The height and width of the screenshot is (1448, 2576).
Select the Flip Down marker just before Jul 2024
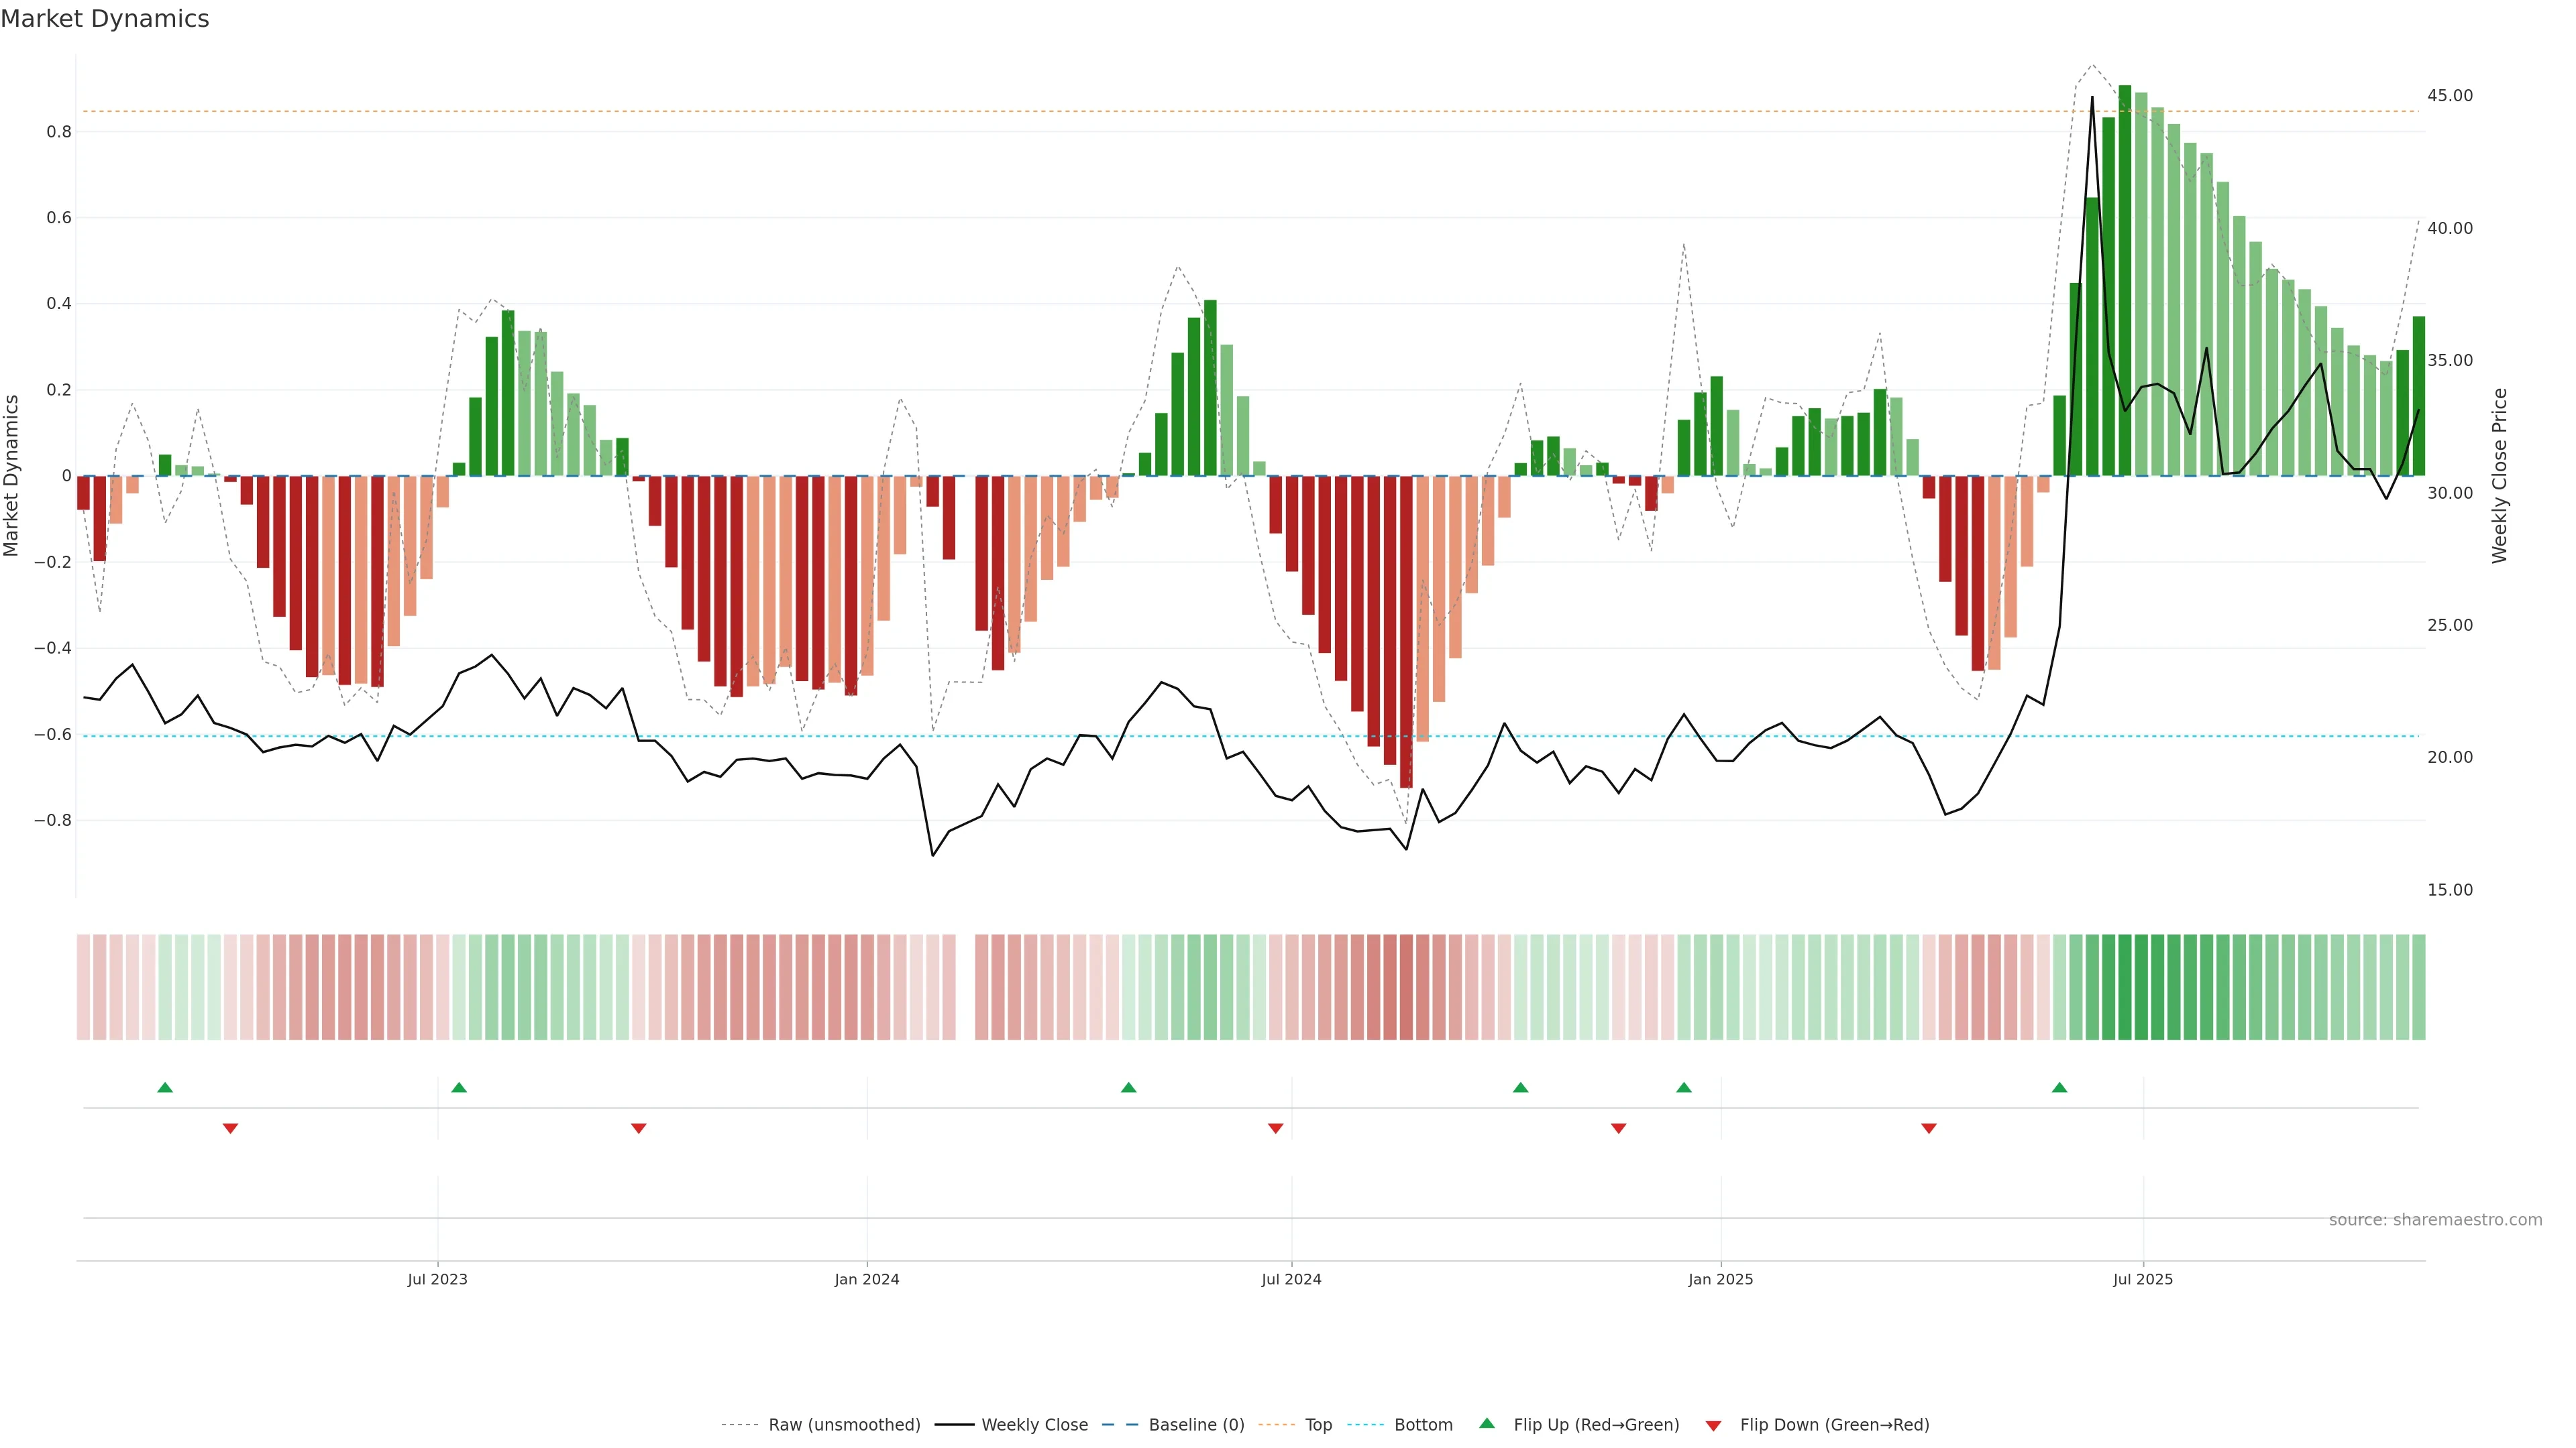[x=1275, y=1128]
